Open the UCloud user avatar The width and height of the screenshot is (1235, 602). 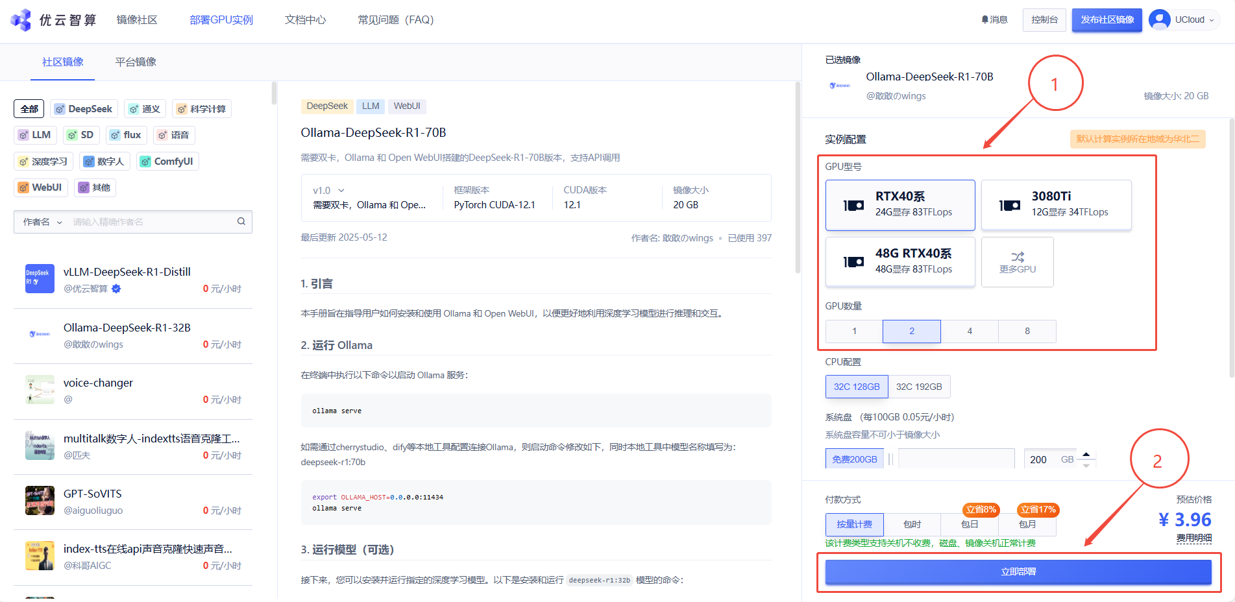pos(1159,20)
